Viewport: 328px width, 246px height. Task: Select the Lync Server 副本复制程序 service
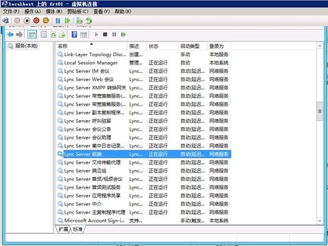point(143,113)
